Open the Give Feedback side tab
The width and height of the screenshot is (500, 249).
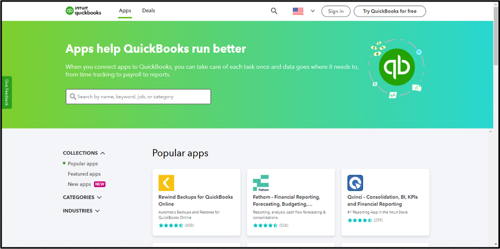7,92
